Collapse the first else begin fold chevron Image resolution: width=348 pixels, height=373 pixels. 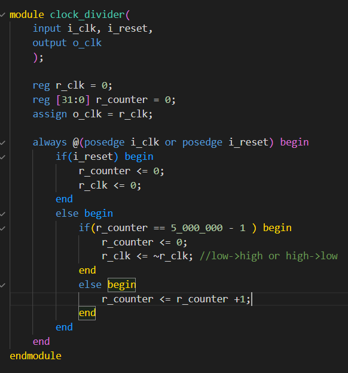click(2, 214)
